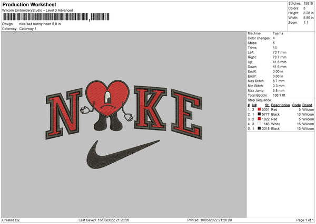Click the Brand column header
The width and height of the screenshot is (316, 224).
(x=308, y=105)
